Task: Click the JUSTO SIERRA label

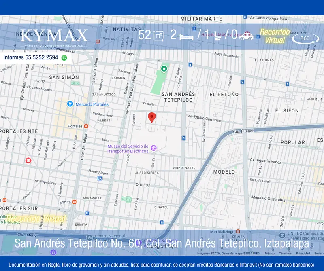Action: [x=147, y=173]
